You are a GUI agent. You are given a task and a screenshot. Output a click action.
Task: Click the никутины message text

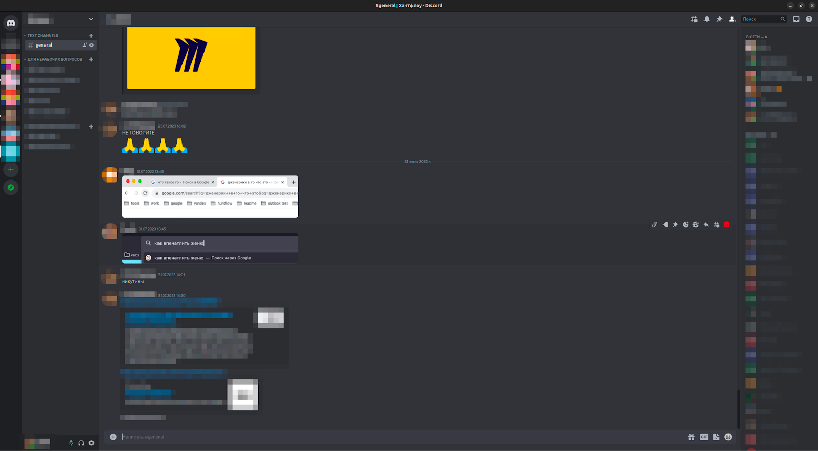coord(133,282)
